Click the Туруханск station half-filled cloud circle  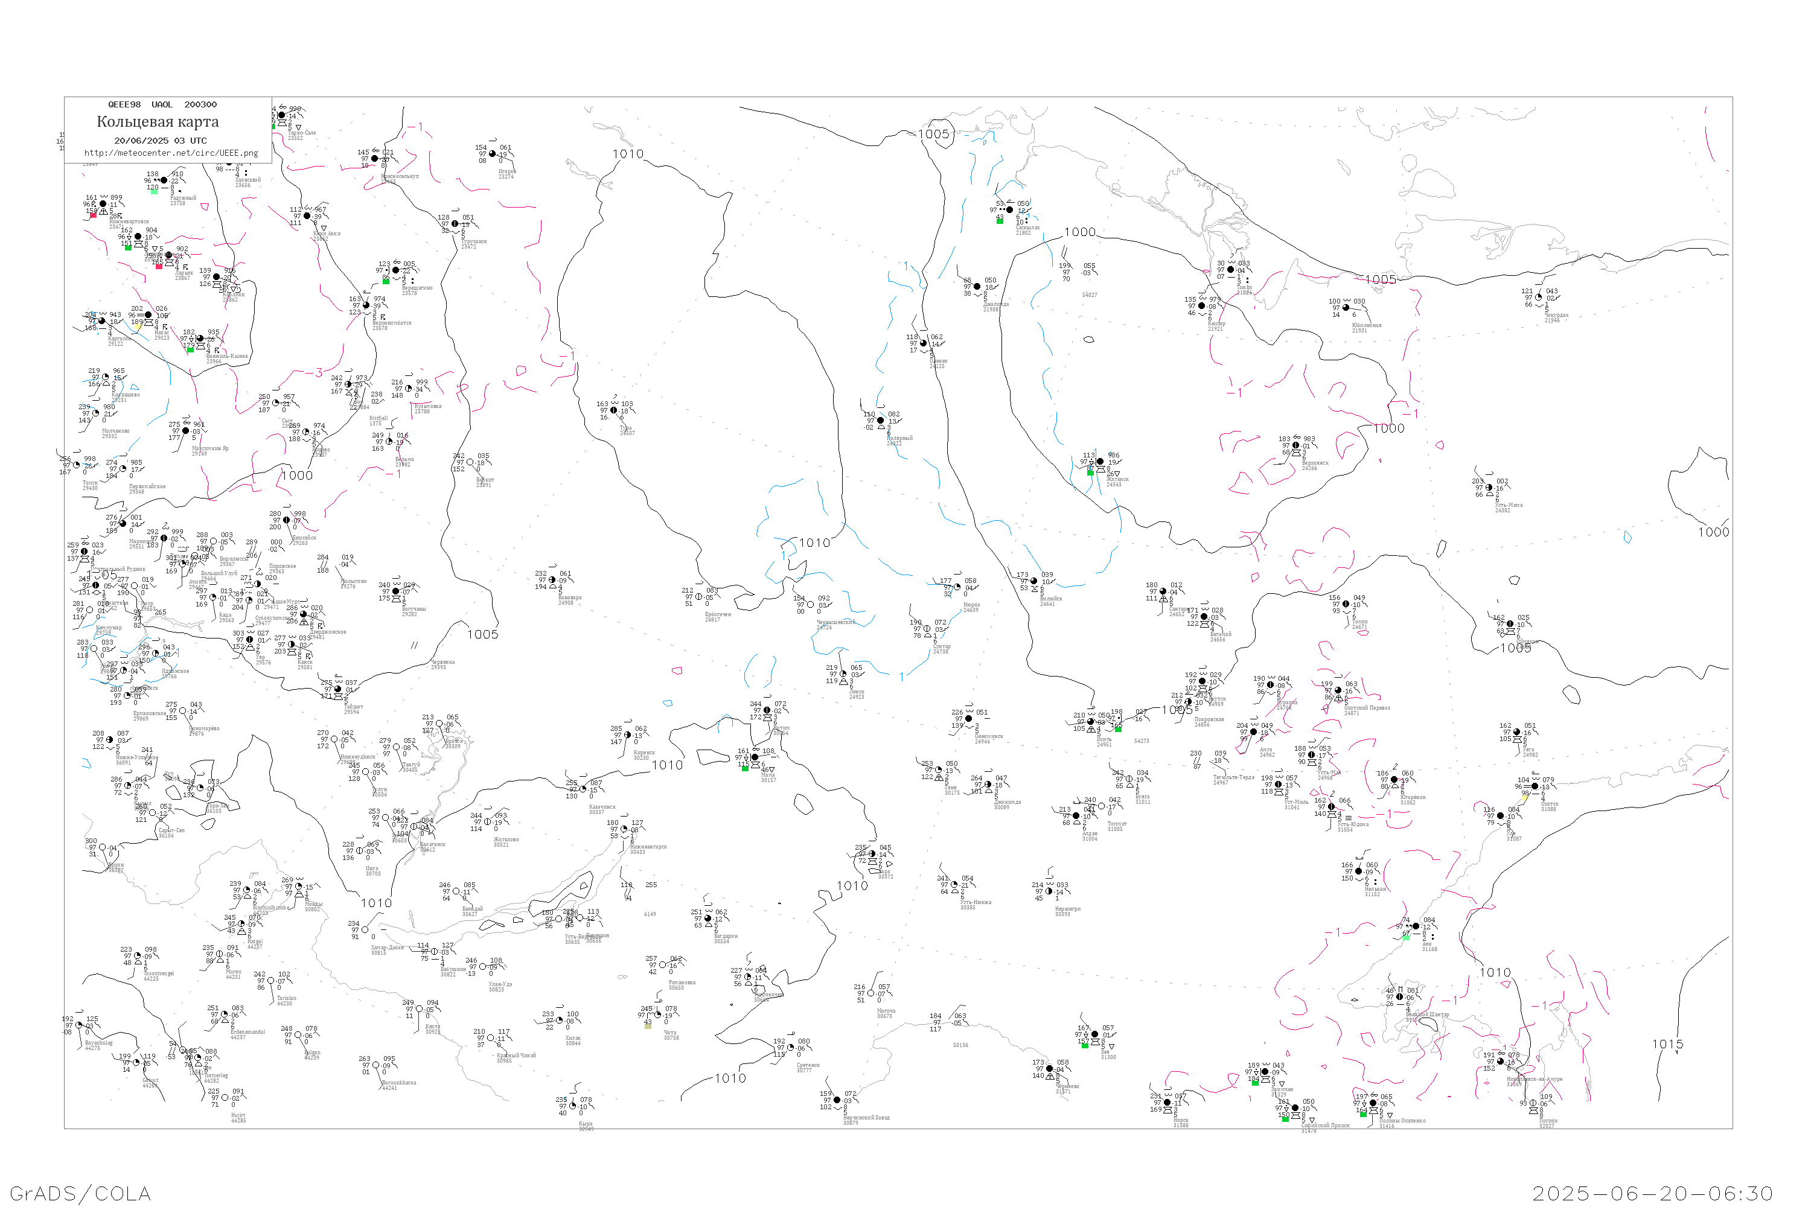[455, 224]
